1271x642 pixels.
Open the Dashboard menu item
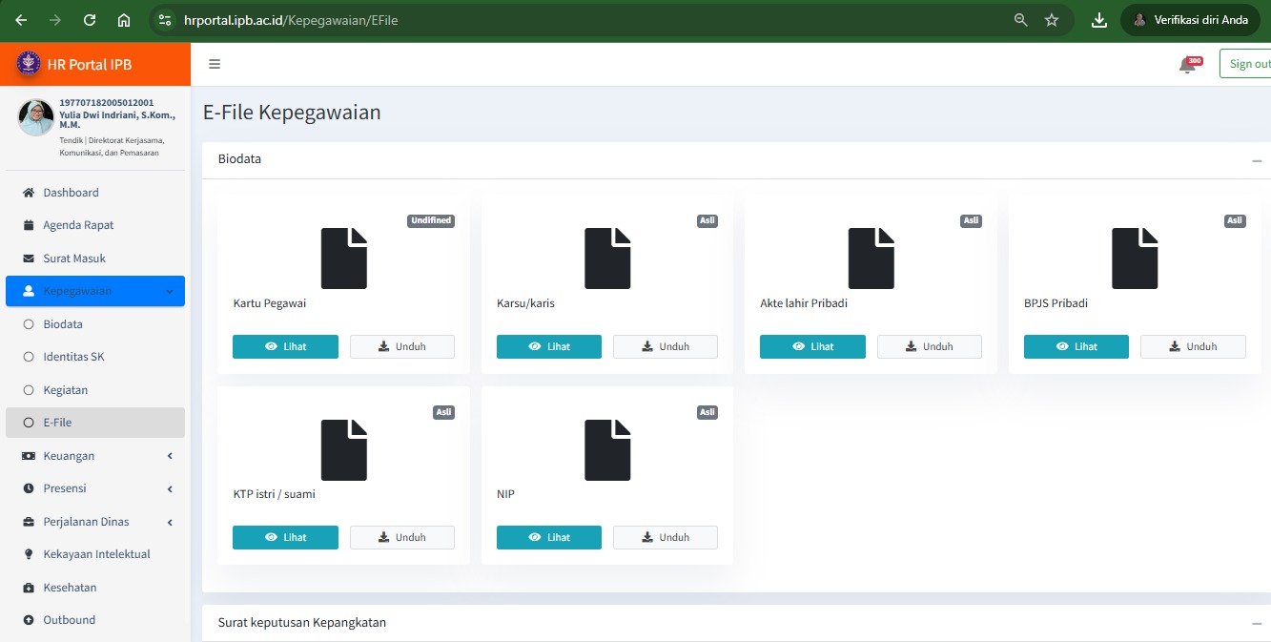pos(71,193)
